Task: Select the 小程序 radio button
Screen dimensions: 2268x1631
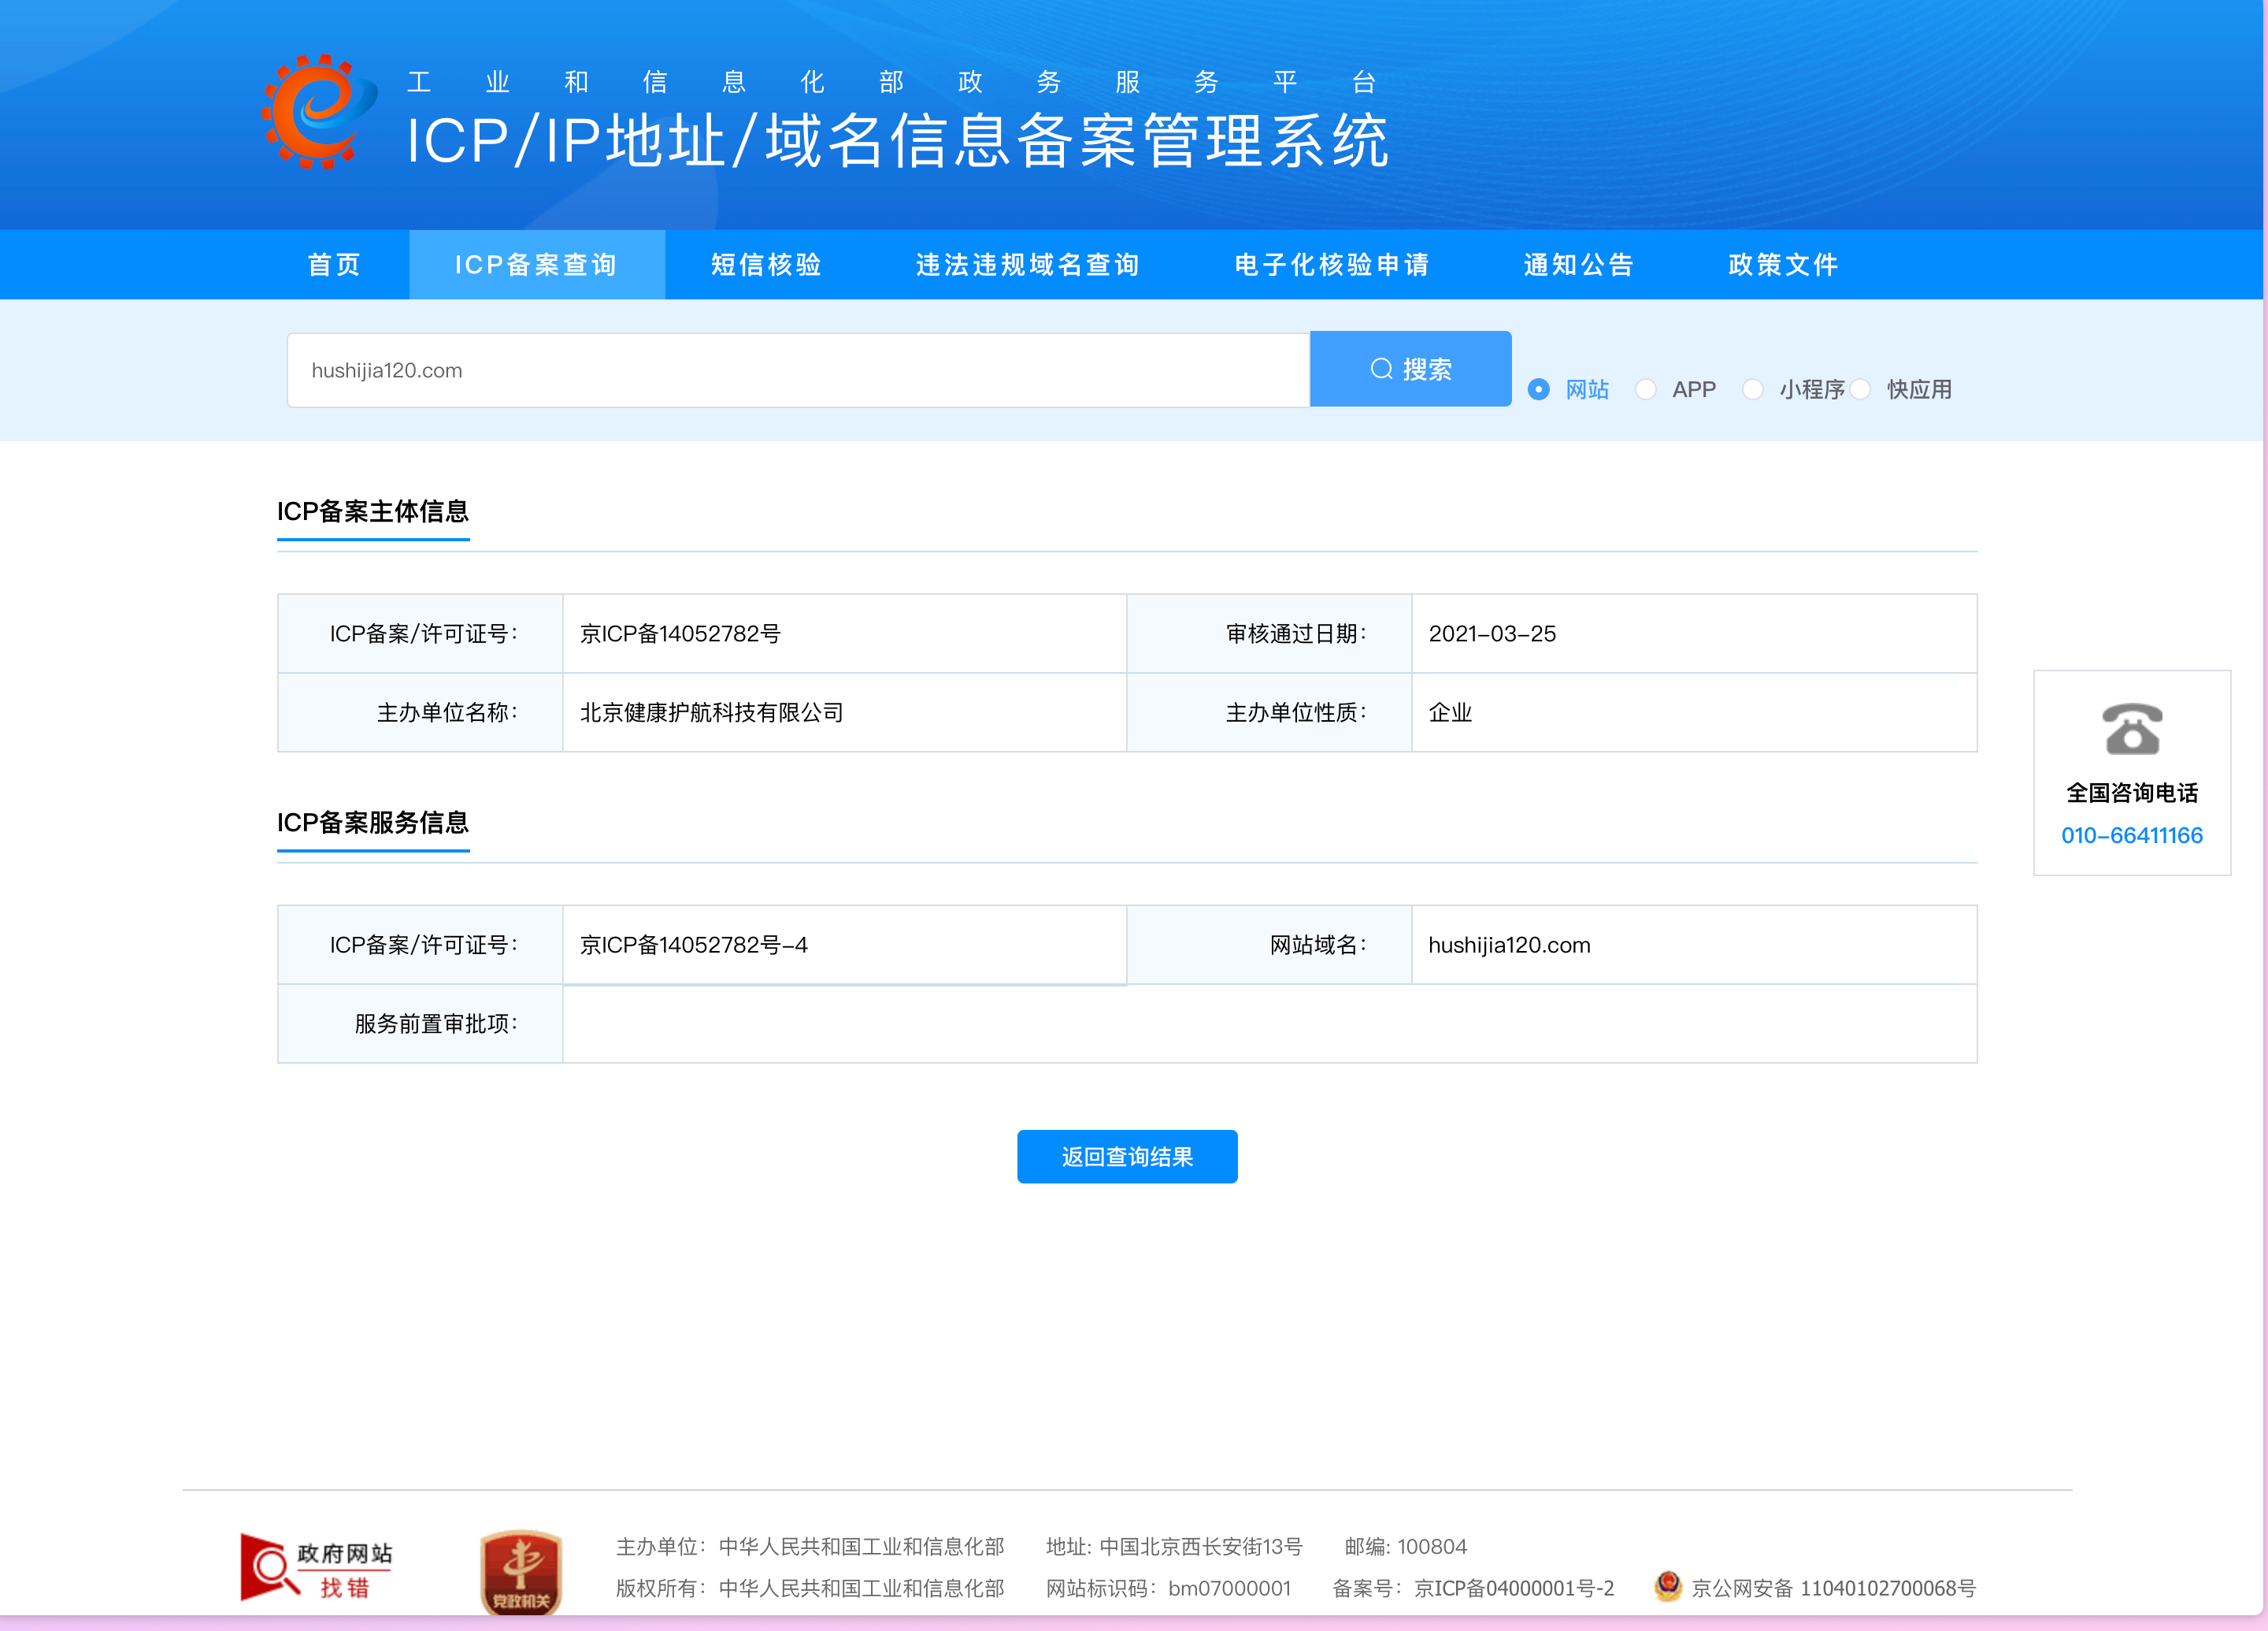Action: [x=1753, y=389]
